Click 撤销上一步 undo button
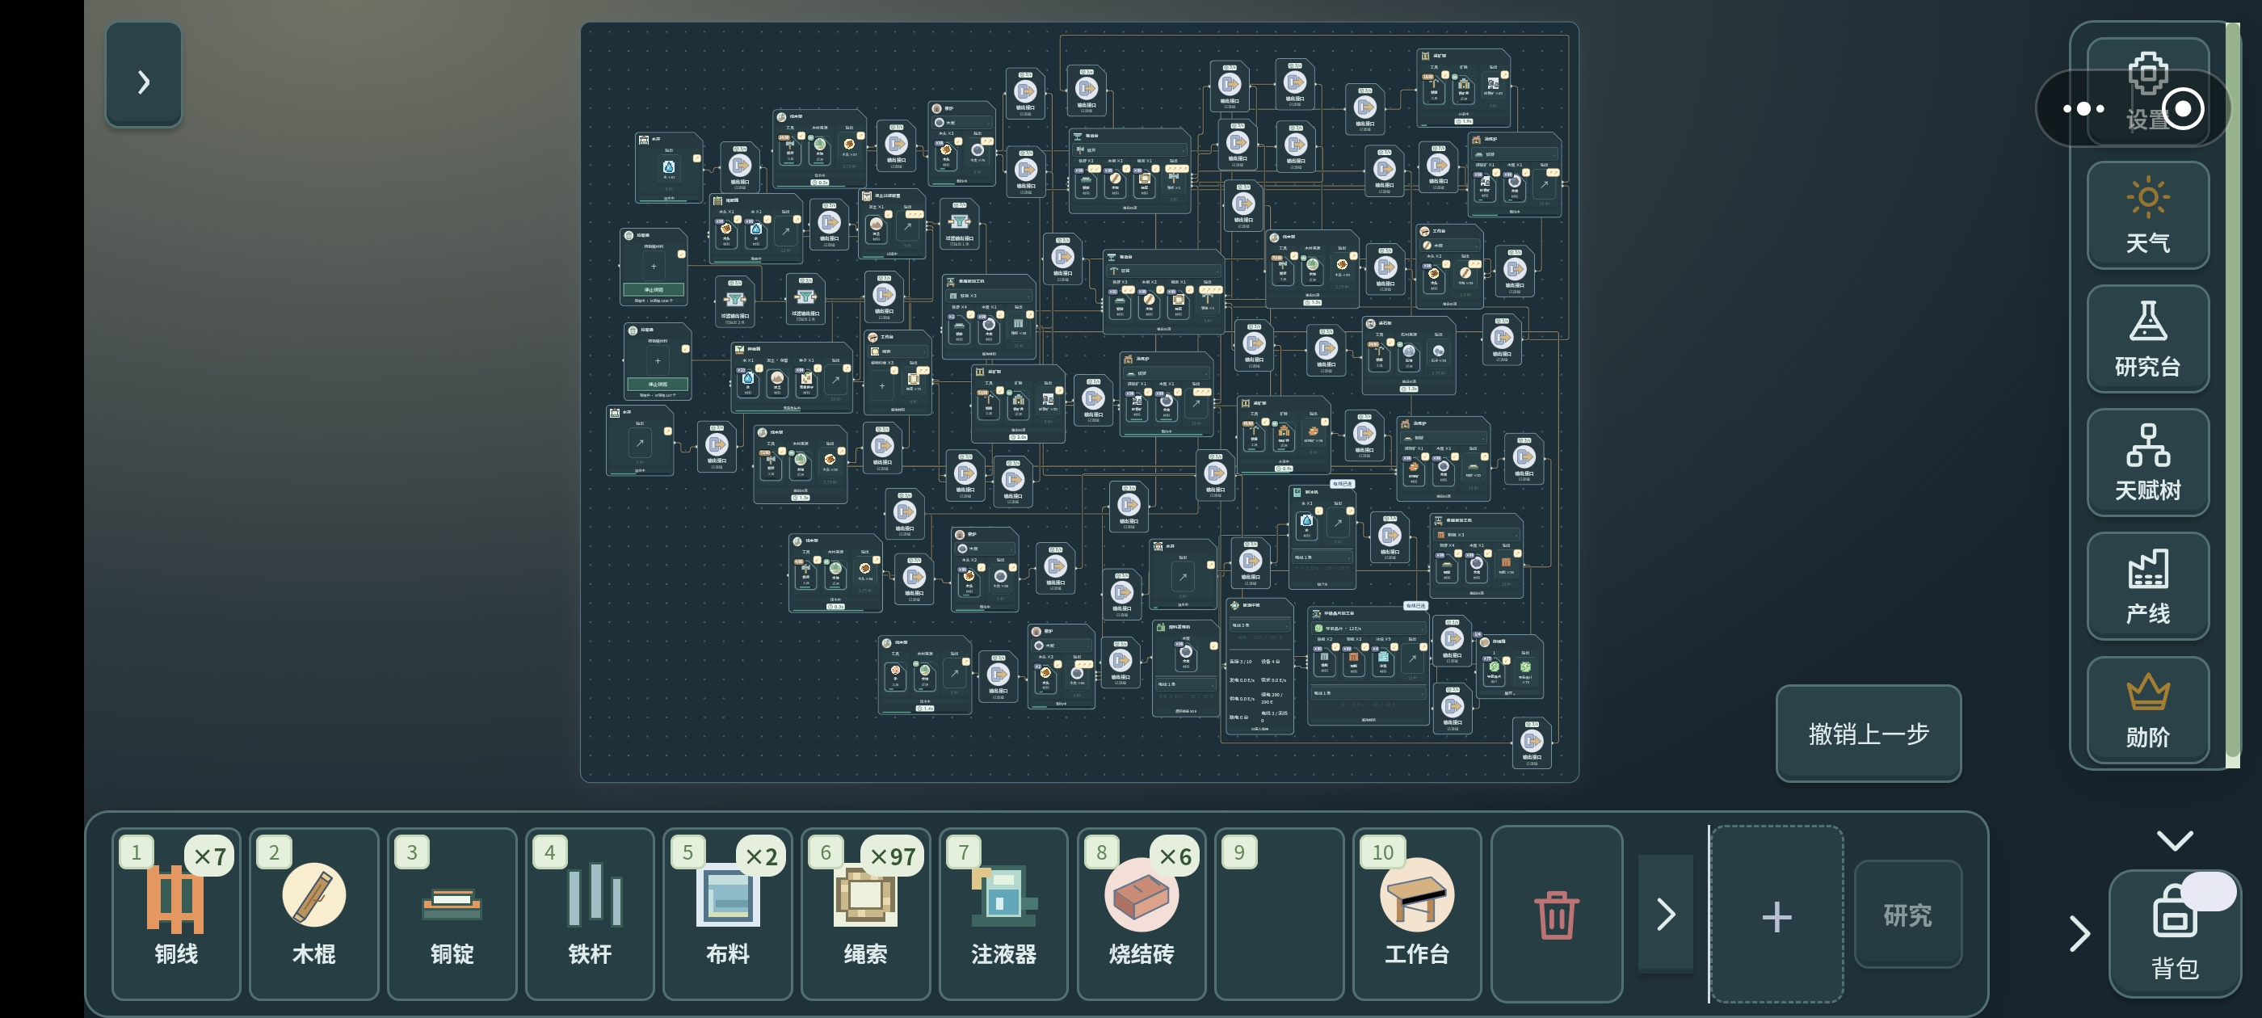2262x1018 pixels. (x=1868, y=734)
